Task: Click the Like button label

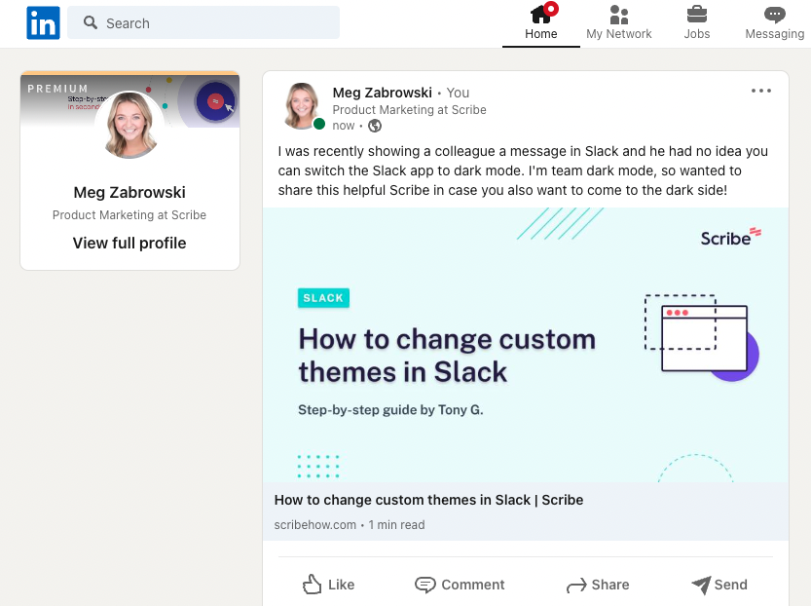Action: click(x=342, y=585)
